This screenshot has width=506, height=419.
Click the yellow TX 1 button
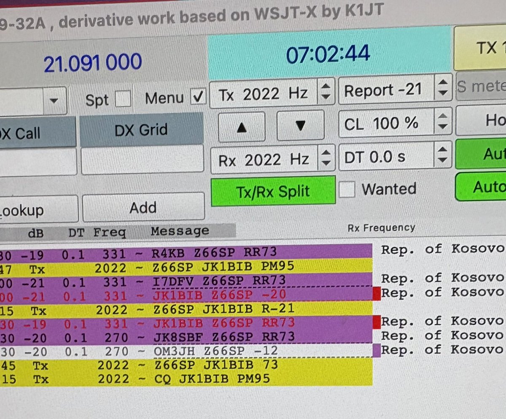(481, 47)
